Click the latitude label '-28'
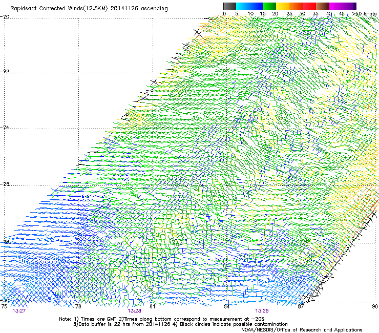The image size is (379, 333). coord(5,242)
